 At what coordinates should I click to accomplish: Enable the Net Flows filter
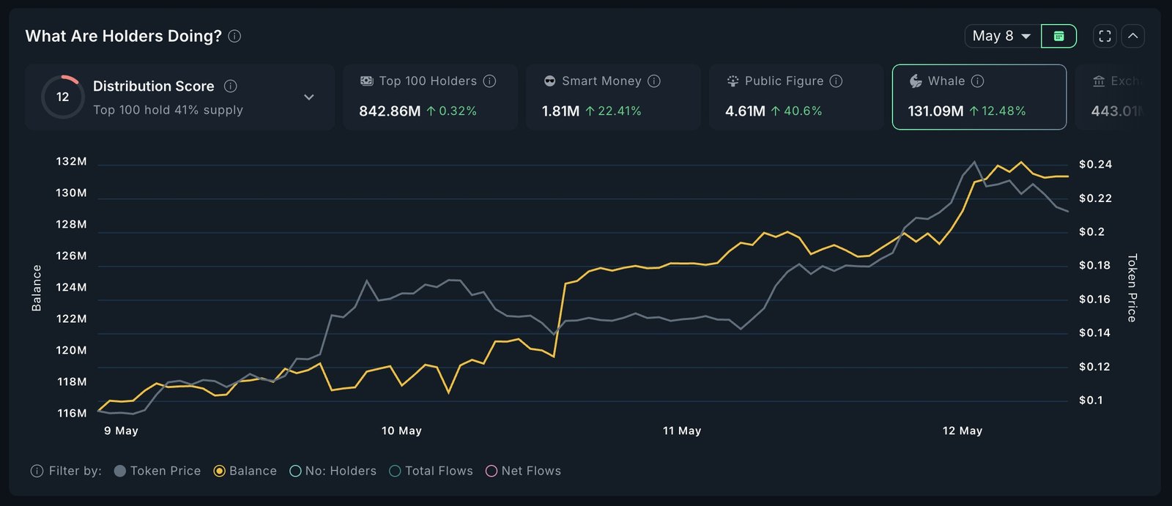[x=523, y=471]
